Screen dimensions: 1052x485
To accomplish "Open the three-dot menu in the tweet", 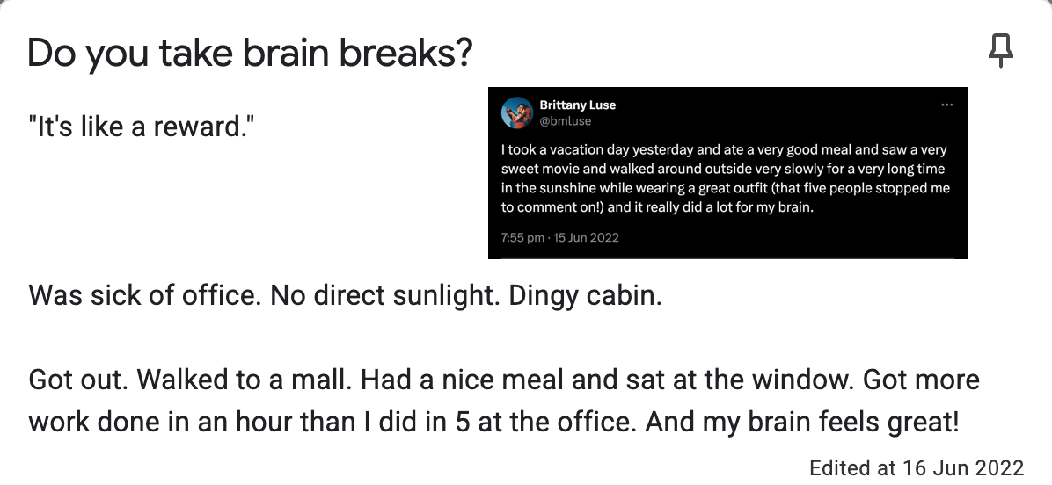I will [x=946, y=105].
